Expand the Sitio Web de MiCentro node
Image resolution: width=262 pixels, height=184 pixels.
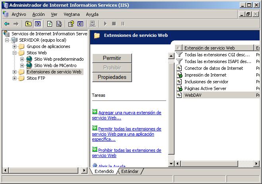22,65
